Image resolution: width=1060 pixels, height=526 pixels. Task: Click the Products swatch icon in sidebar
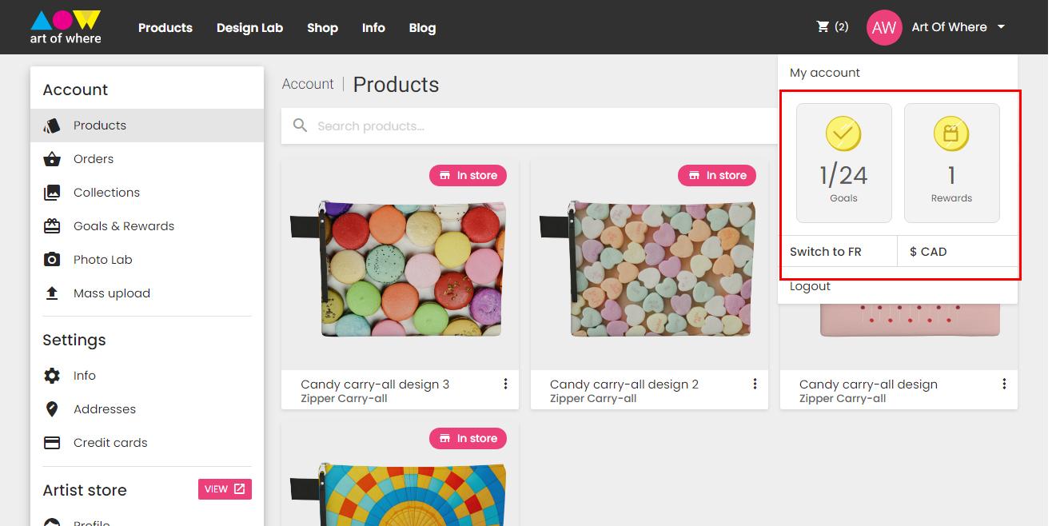click(x=52, y=126)
